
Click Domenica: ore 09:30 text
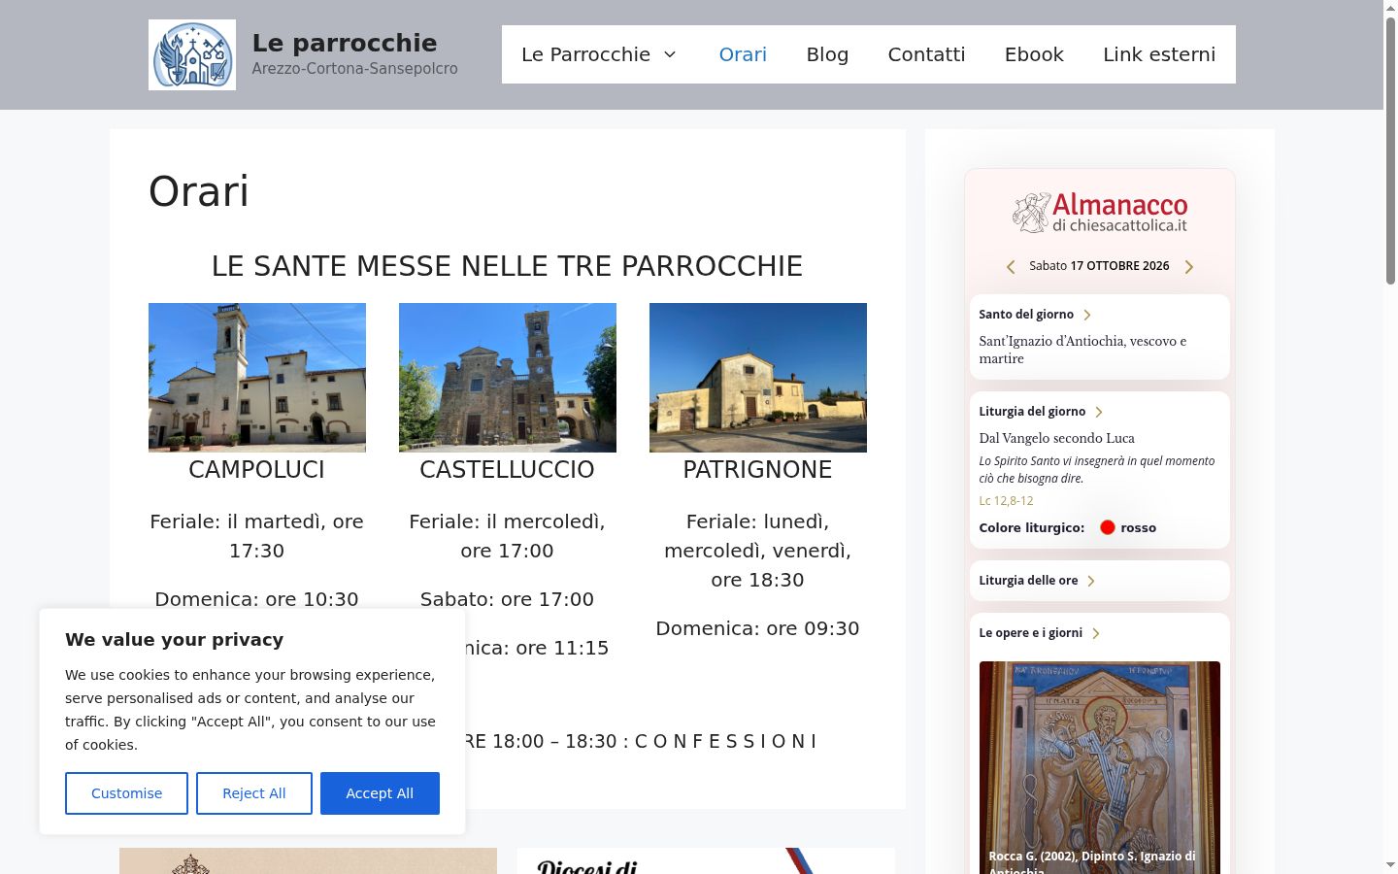point(758,628)
